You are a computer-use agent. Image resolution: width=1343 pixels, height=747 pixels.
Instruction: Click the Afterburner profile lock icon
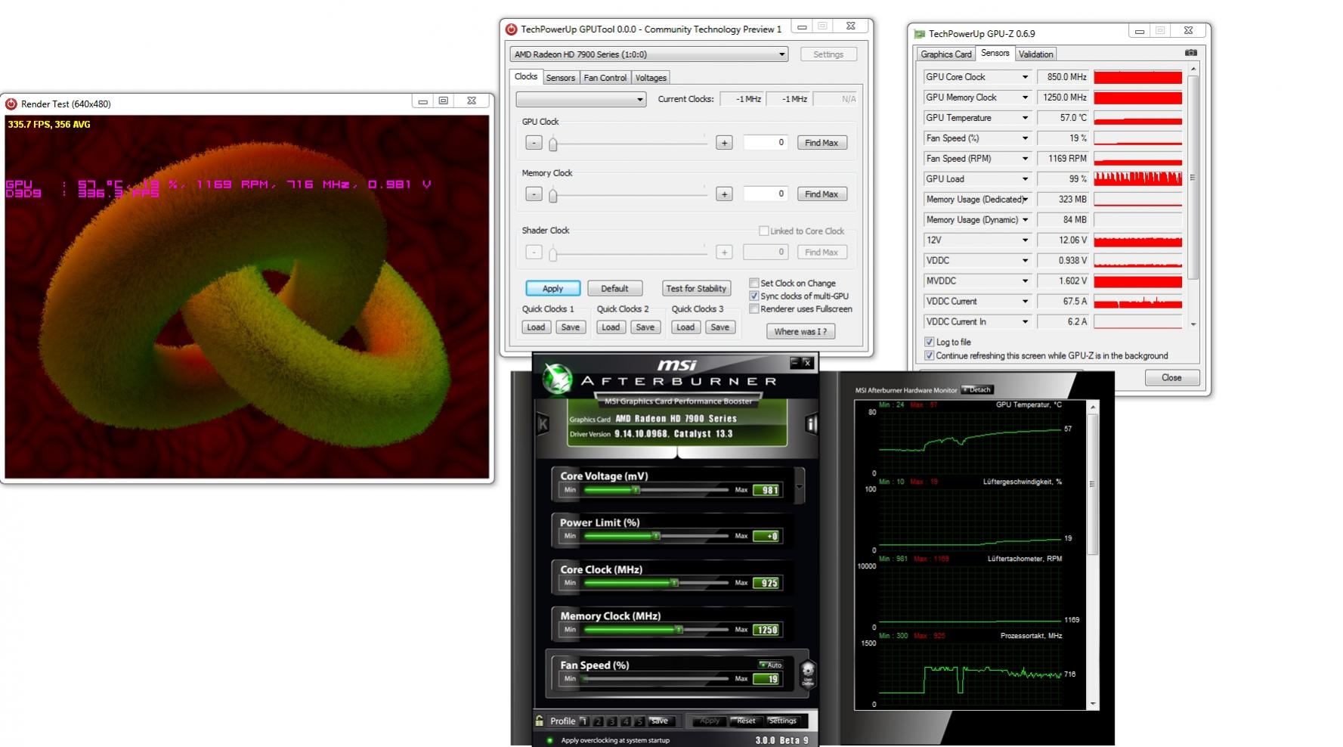coord(540,721)
